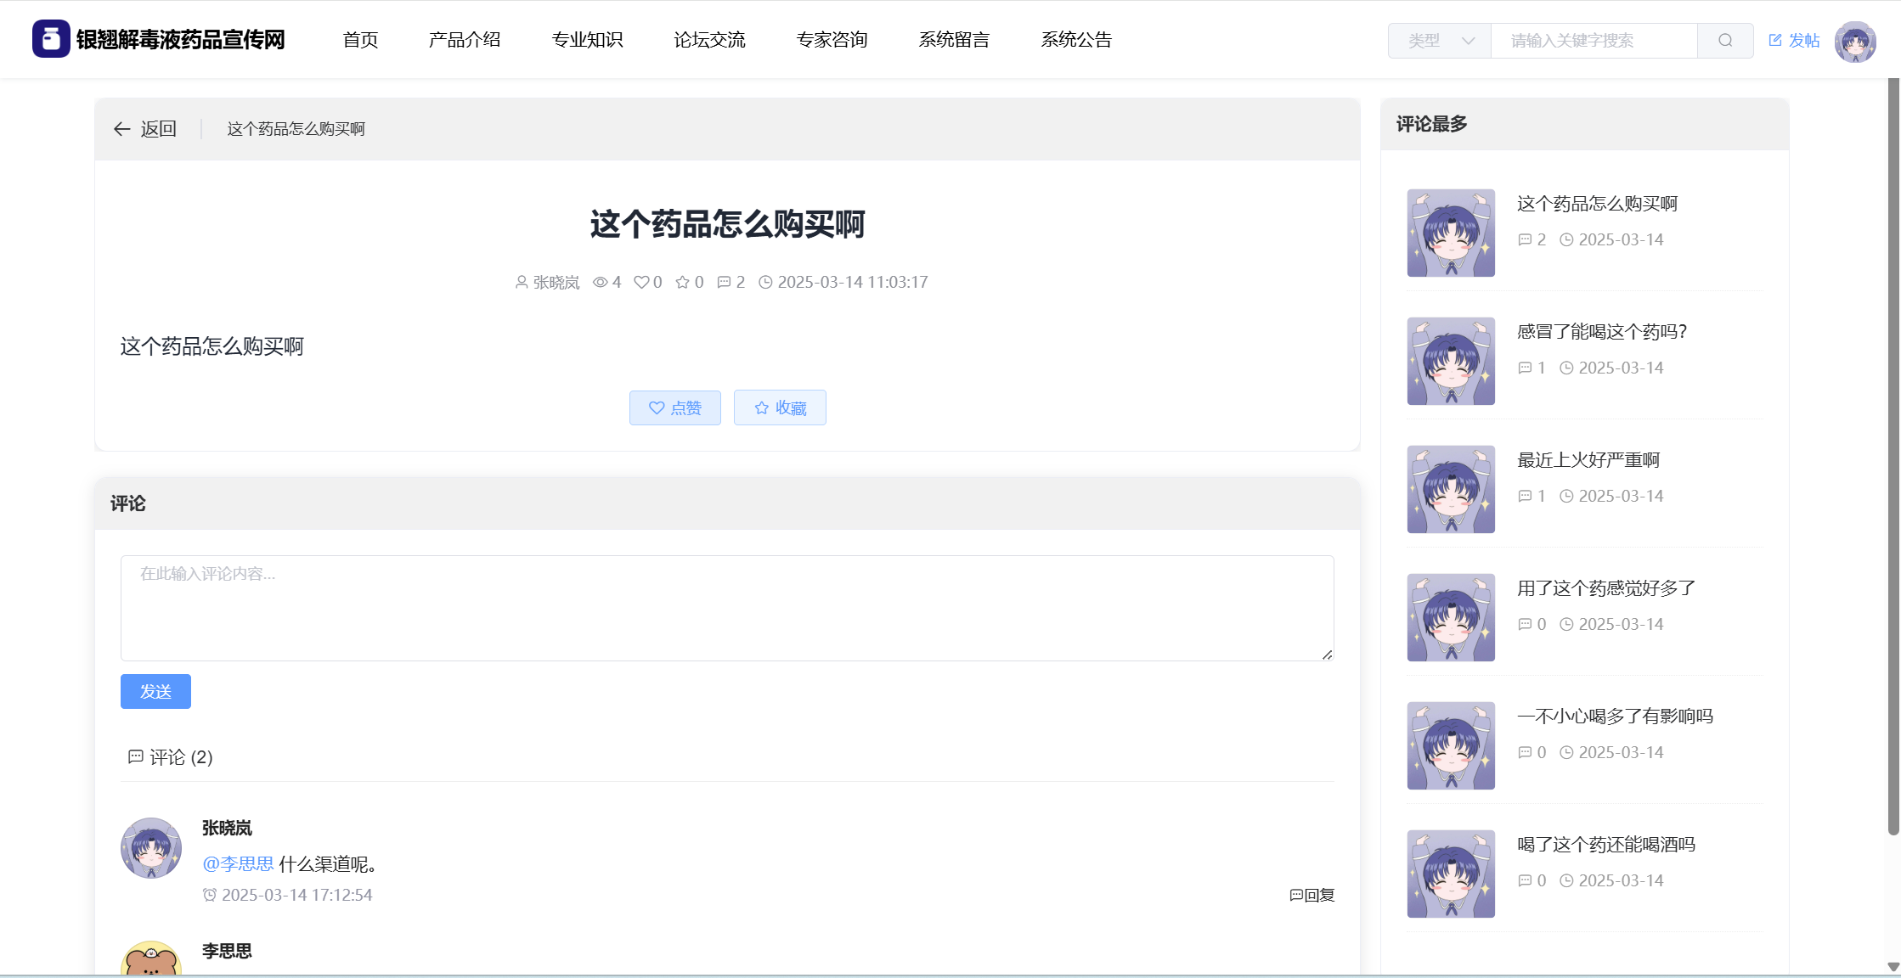Open the 产品介绍 menu item
Viewport: 1901px width, 978px height.
465,40
